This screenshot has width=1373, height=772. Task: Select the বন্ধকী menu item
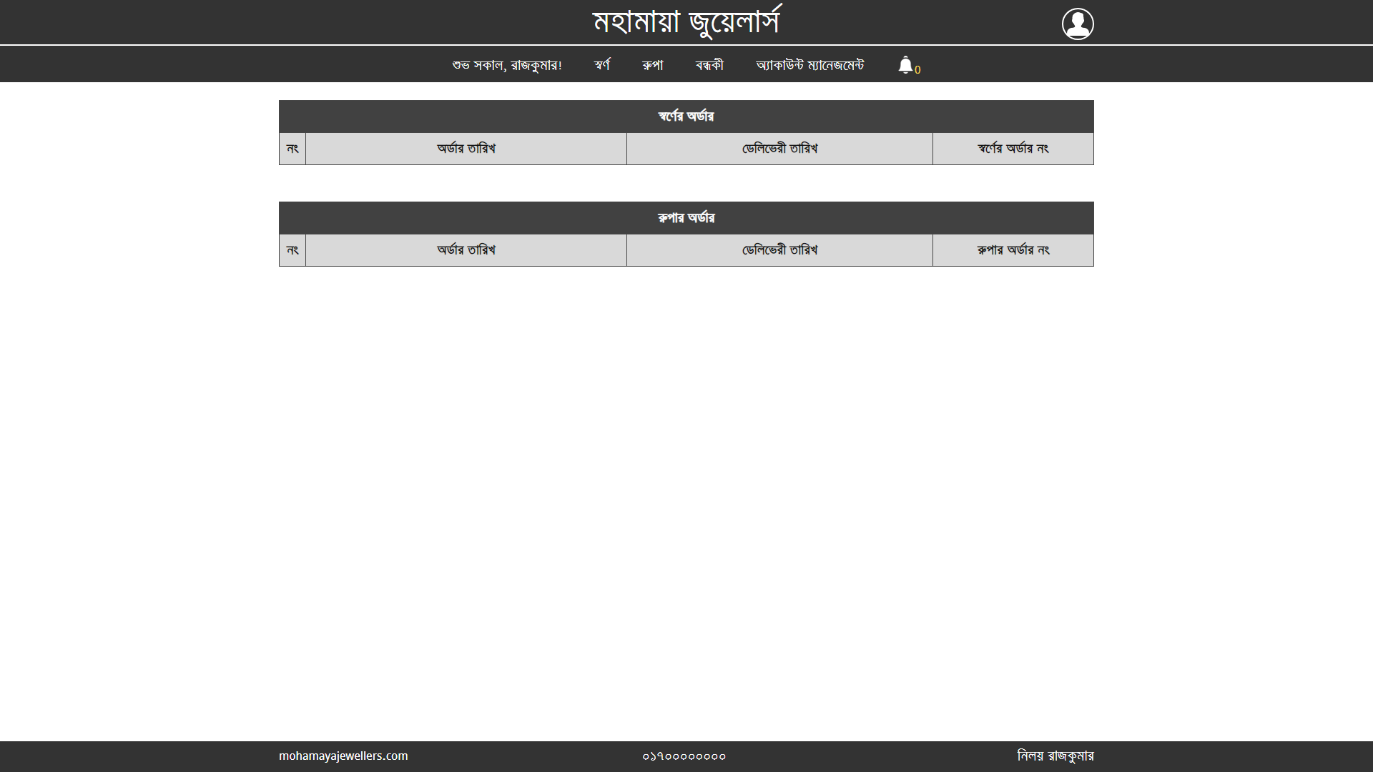pyautogui.click(x=709, y=65)
